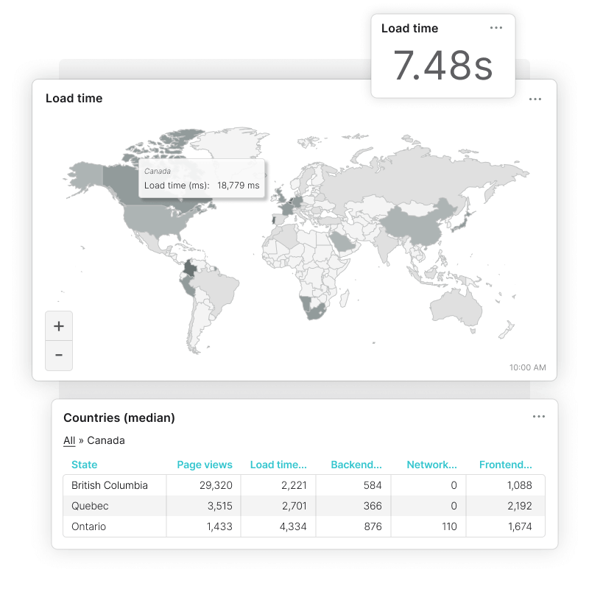Zoom out of the world map
The width and height of the screenshot is (589, 589).
point(59,356)
